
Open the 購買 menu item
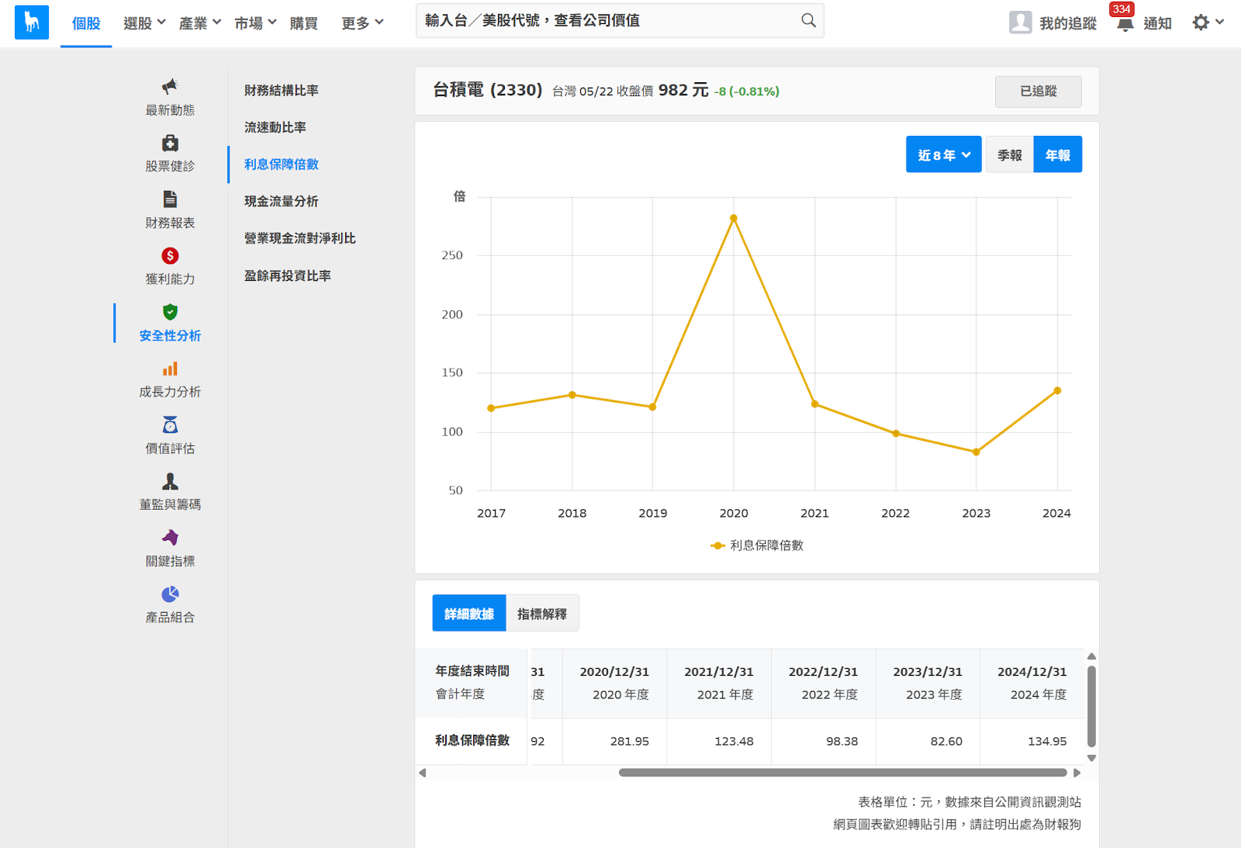pyautogui.click(x=304, y=23)
